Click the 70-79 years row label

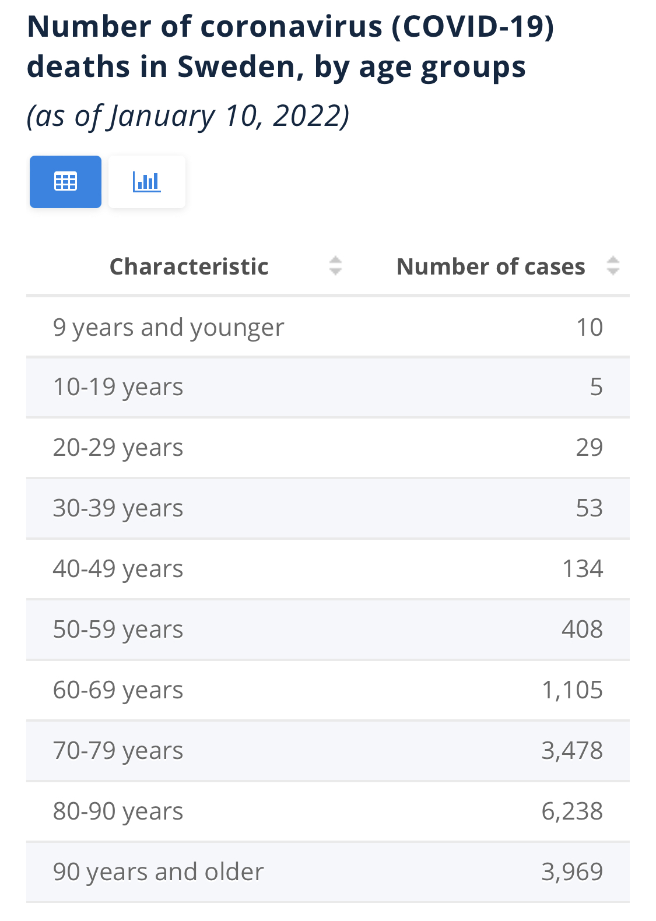118,751
